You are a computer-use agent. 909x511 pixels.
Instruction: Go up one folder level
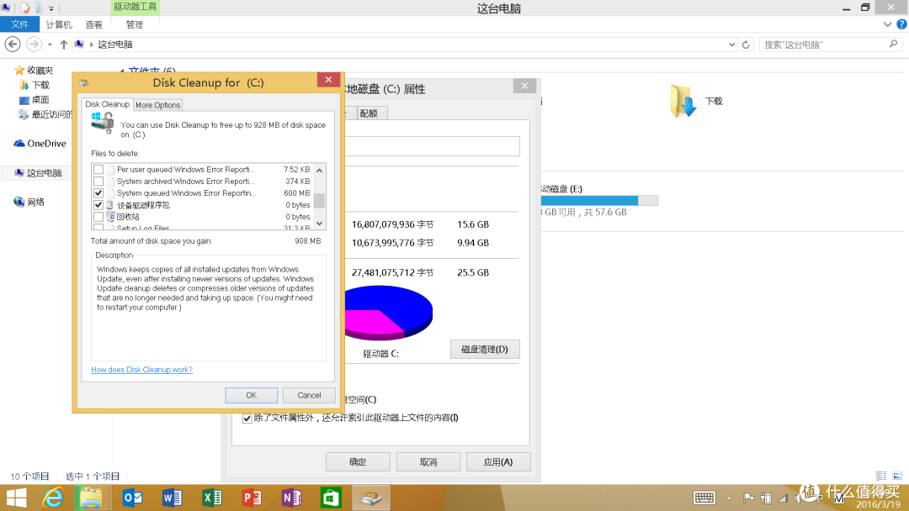64,44
